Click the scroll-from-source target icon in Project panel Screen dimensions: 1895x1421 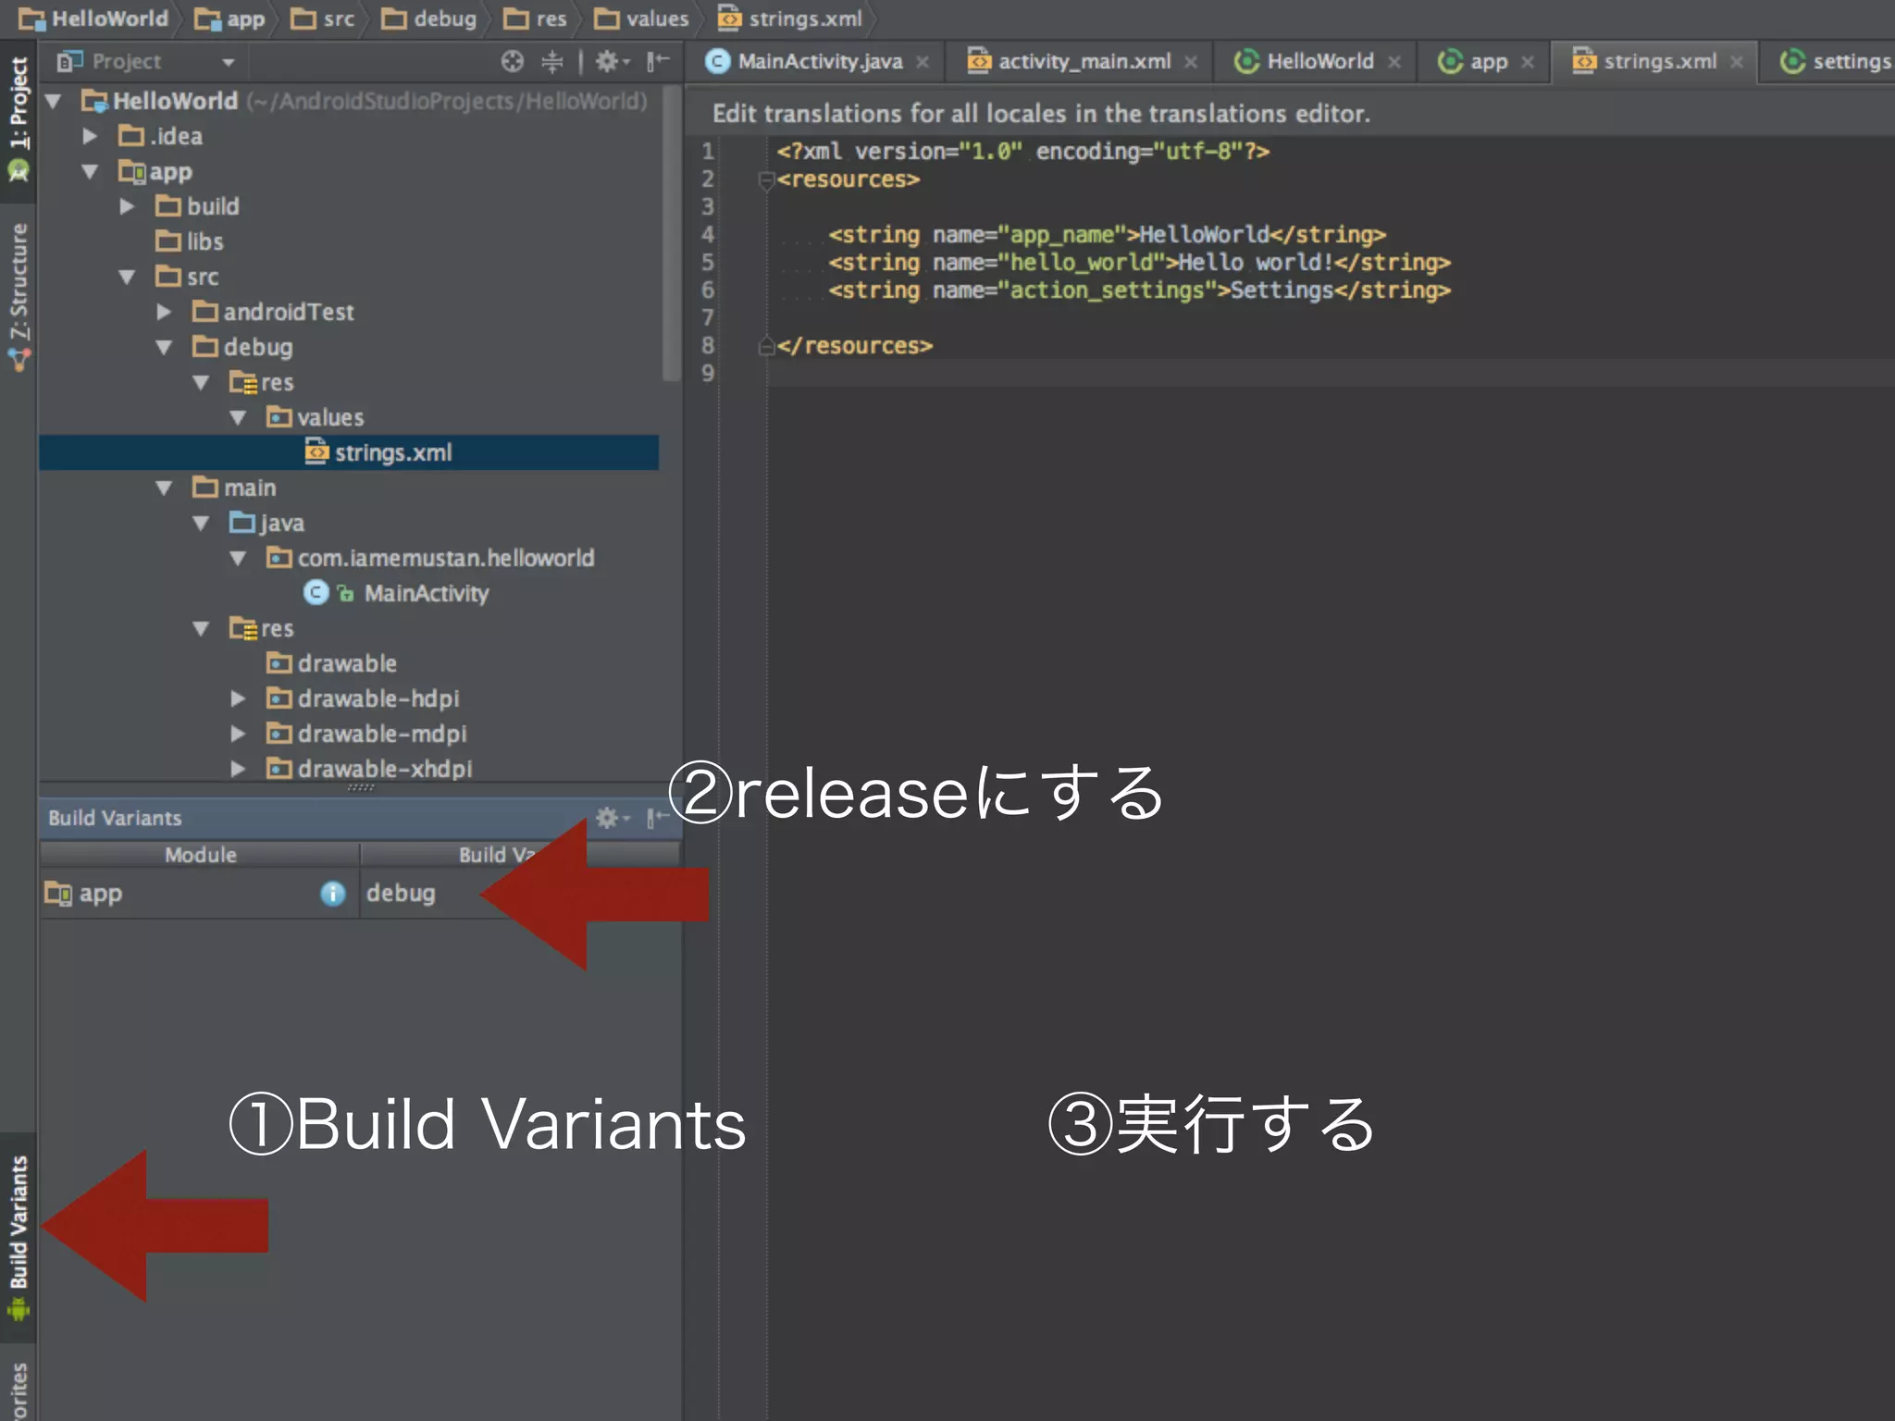pos(512,61)
